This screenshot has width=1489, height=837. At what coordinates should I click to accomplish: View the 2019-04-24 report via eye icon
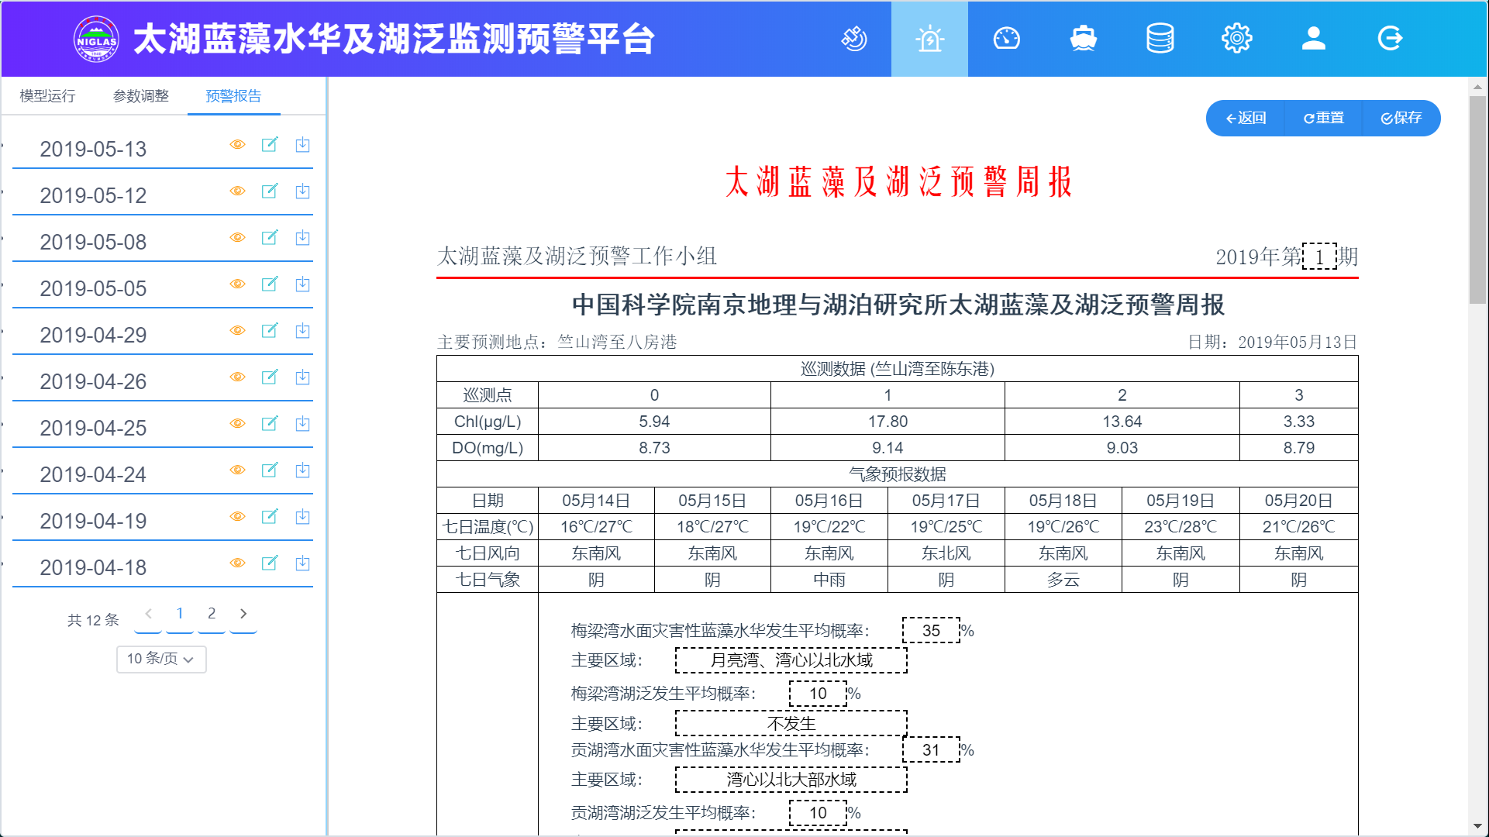[237, 470]
